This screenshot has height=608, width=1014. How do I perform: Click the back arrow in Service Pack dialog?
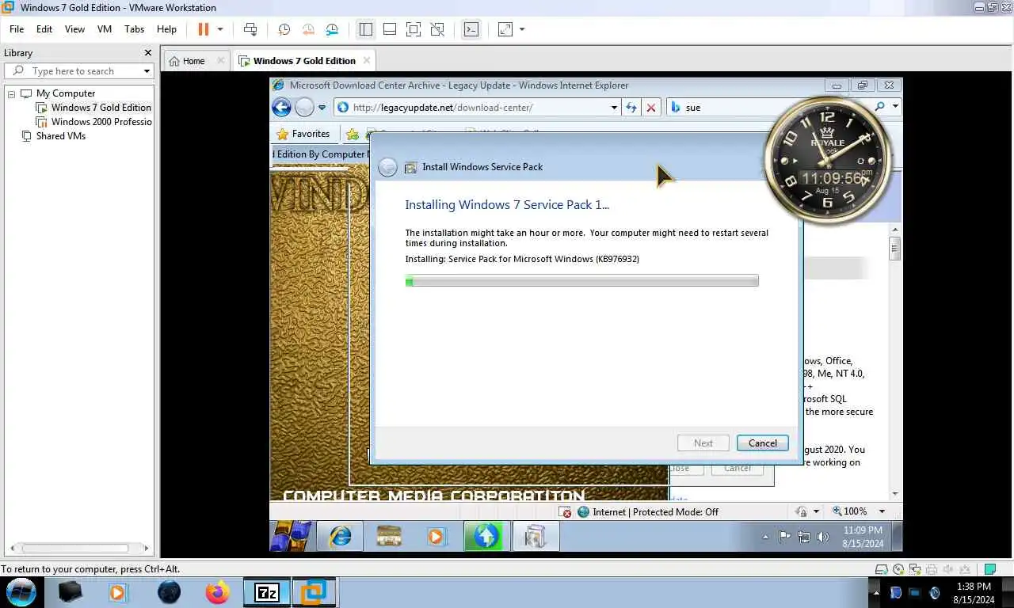(387, 167)
